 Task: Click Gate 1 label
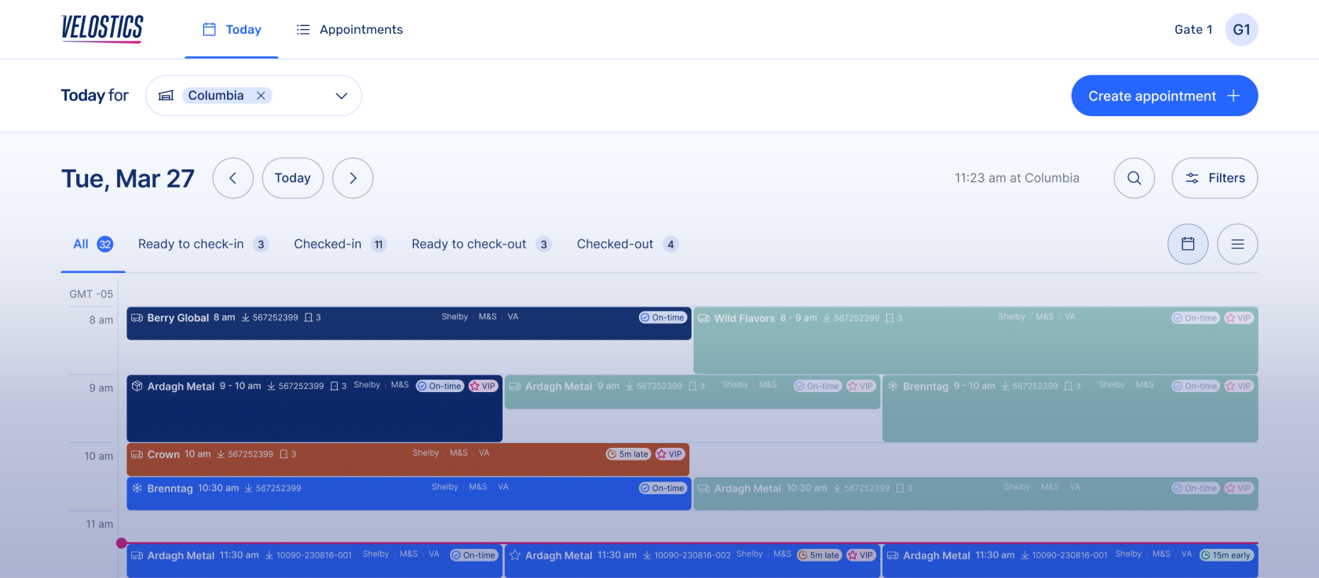point(1193,30)
